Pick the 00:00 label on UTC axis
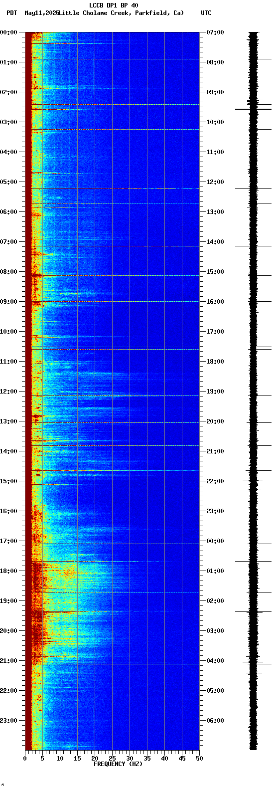The height and width of the screenshot is (790, 275). [x=215, y=541]
